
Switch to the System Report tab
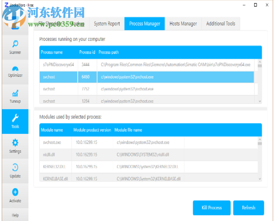coord(107,24)
